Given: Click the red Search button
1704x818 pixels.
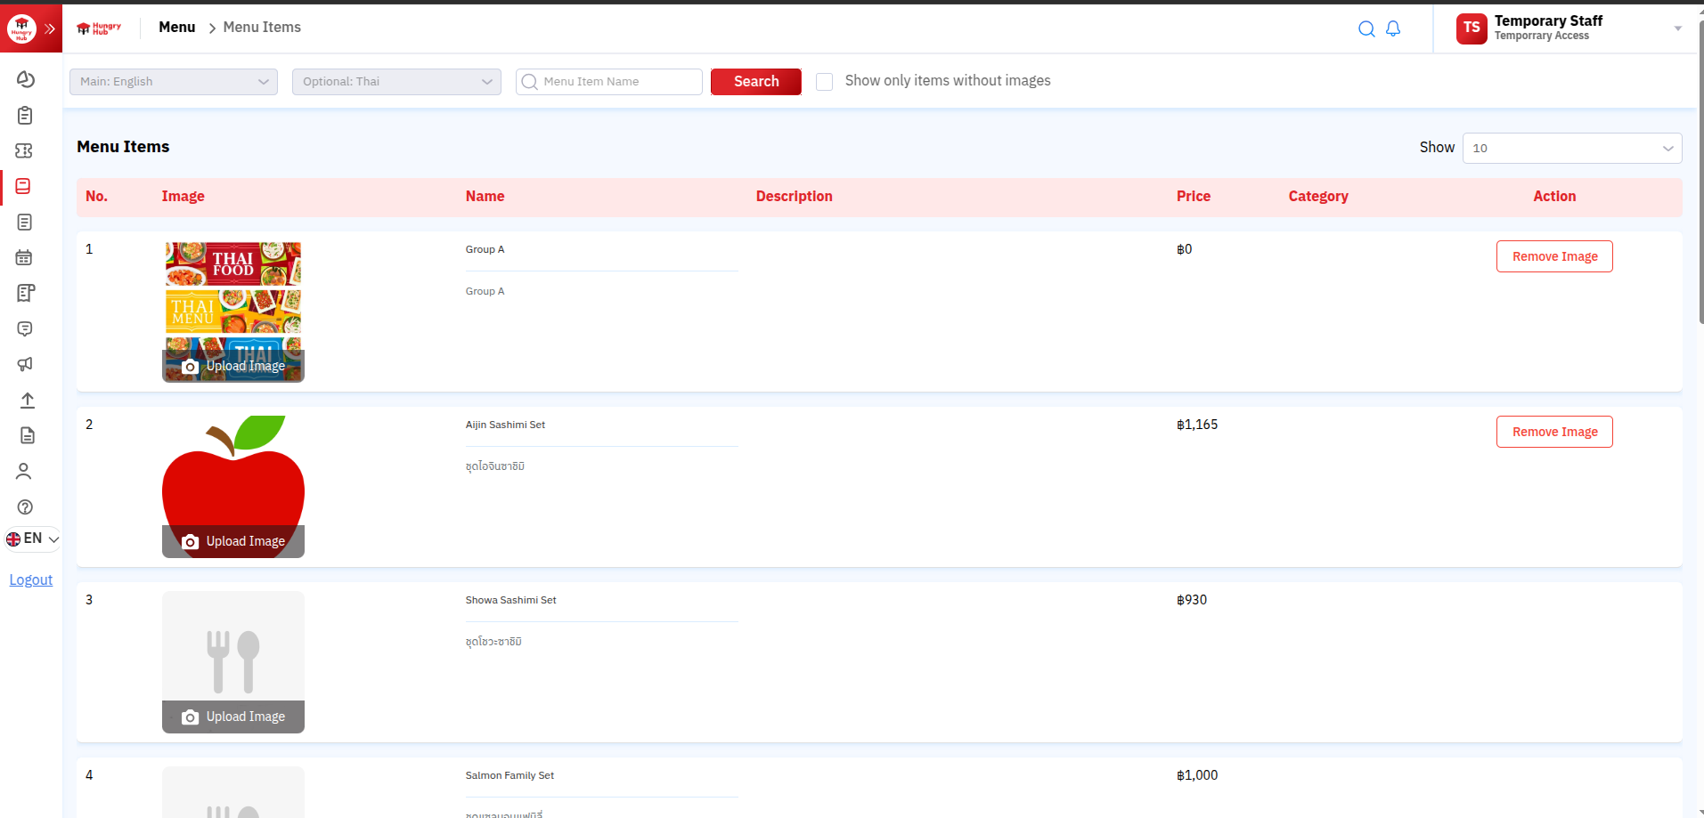Looking at the screenshot, I should click(755, 82).
